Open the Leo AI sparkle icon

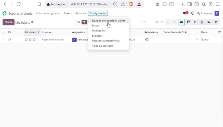pyautogui.click(x=204, y=4)
